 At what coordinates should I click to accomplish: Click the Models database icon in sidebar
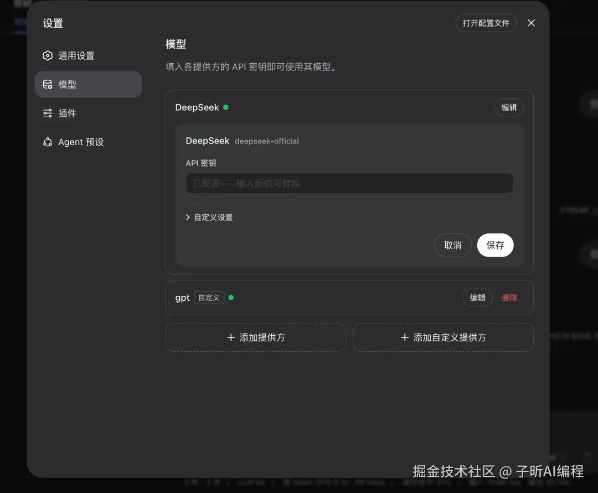(x=48, y=84)
